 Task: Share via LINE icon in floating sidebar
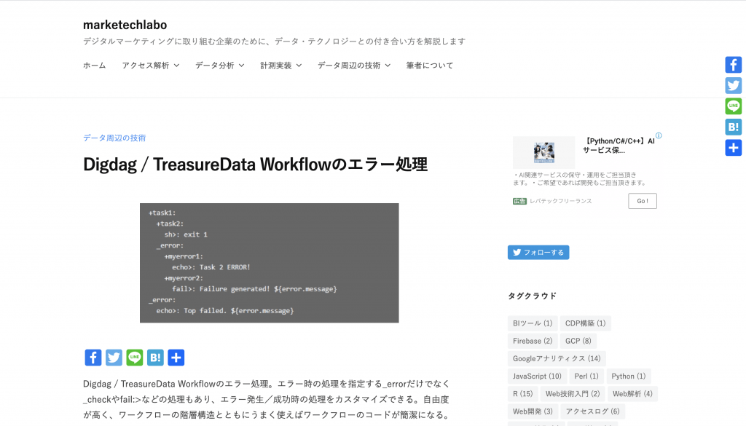click(x=733, y=106)
